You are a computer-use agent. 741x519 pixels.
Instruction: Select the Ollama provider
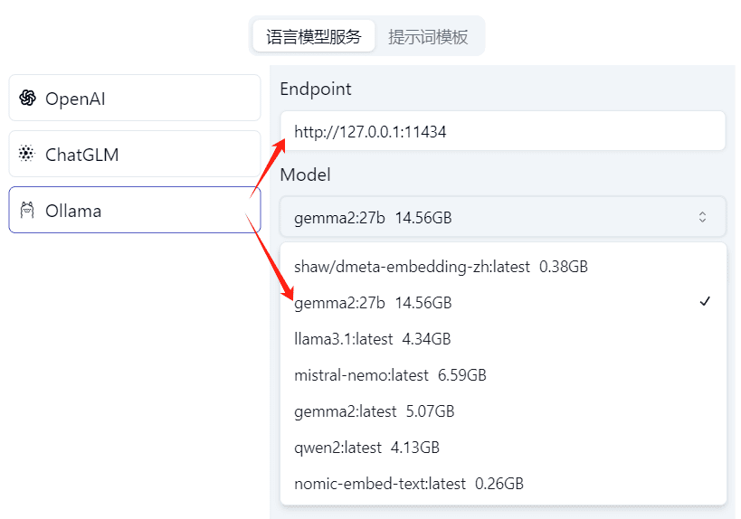pyautogui.click(x=135, y=210)
